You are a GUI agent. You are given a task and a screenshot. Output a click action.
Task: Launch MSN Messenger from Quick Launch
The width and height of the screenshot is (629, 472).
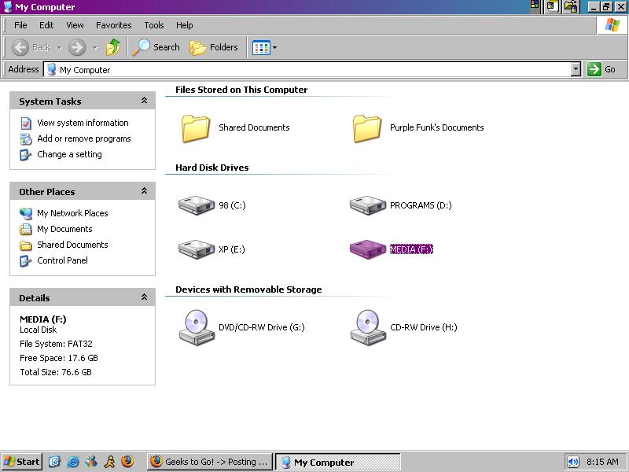(91, 462)
